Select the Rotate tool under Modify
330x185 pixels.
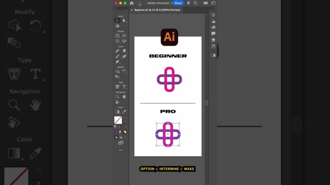point(124,71)
